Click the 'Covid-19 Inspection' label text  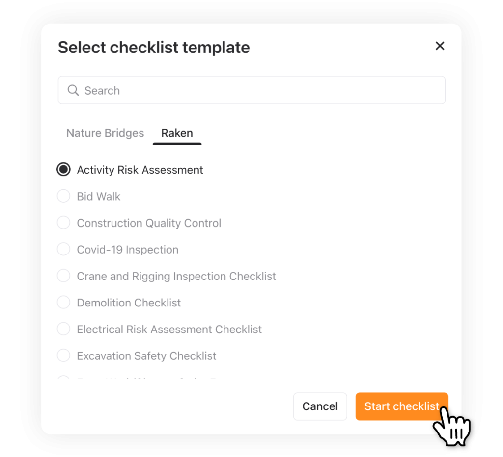[x=128, y=250]
